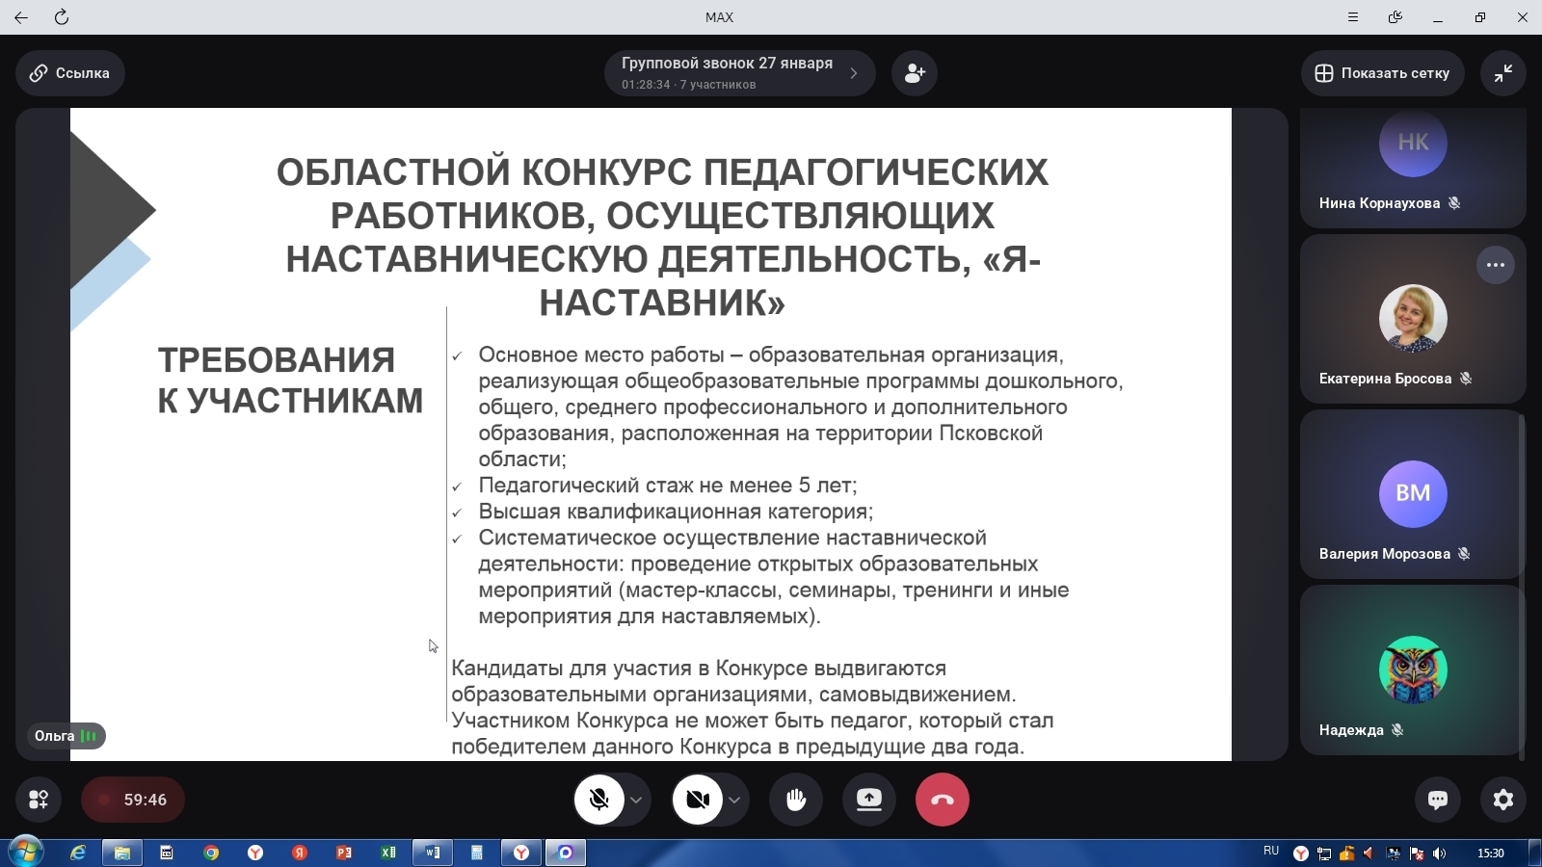
Task: Open the chat panel
Action: (x=1437, y=800)
